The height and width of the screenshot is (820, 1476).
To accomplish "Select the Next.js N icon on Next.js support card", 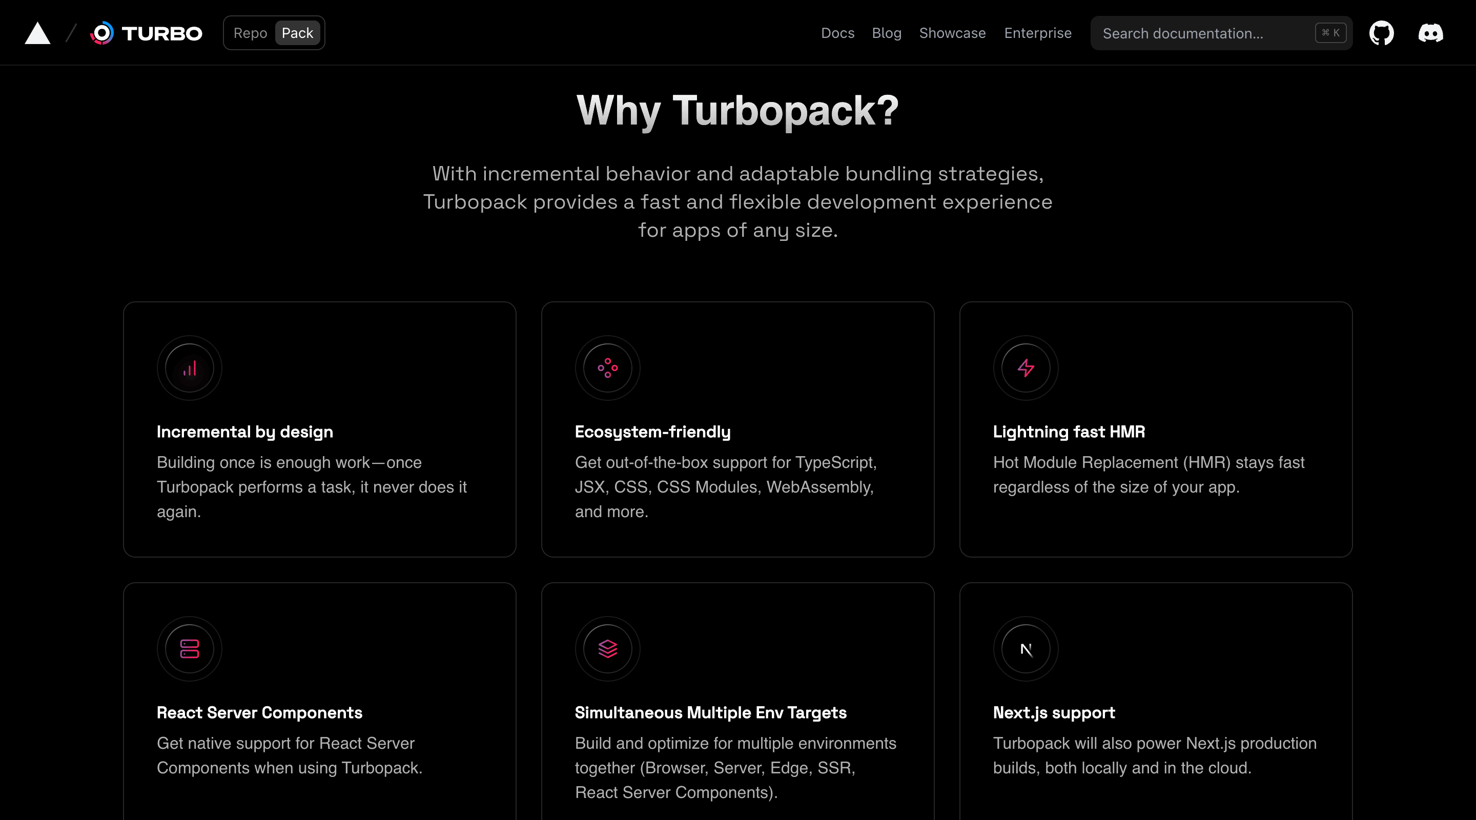I will pos(1024,649).
